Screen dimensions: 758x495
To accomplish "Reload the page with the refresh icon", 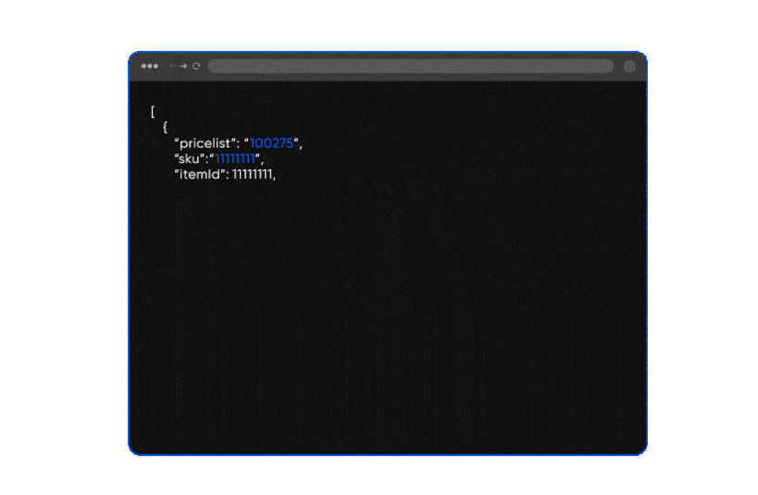I will tap(196, 67).
